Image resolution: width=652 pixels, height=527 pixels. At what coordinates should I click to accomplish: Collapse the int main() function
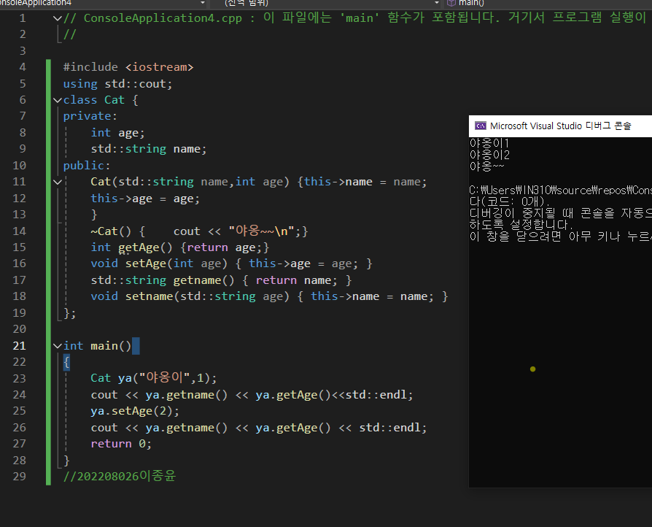pyautogui.click(x=58, y=346)
